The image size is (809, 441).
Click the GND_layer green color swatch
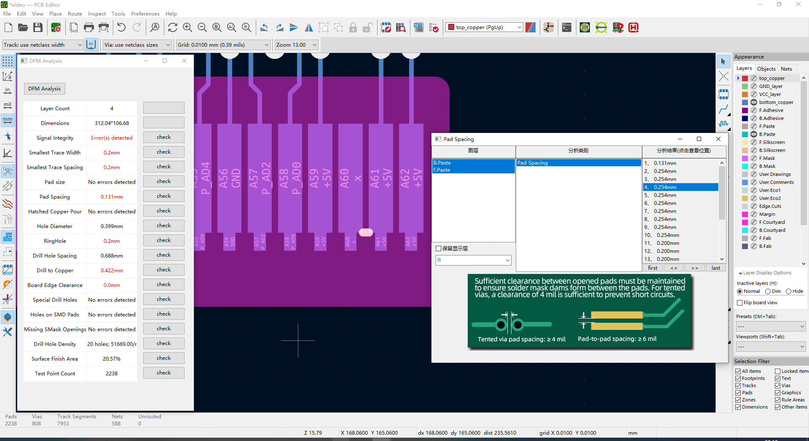[745, 86]
